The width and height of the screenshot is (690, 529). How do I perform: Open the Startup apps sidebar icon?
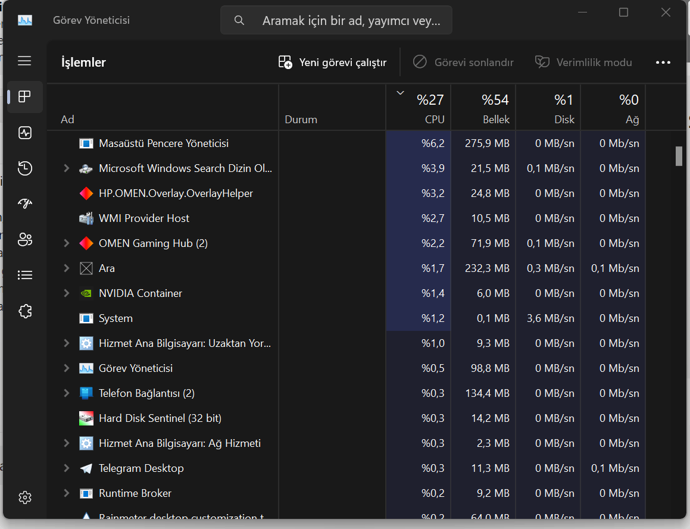[24, 204]
